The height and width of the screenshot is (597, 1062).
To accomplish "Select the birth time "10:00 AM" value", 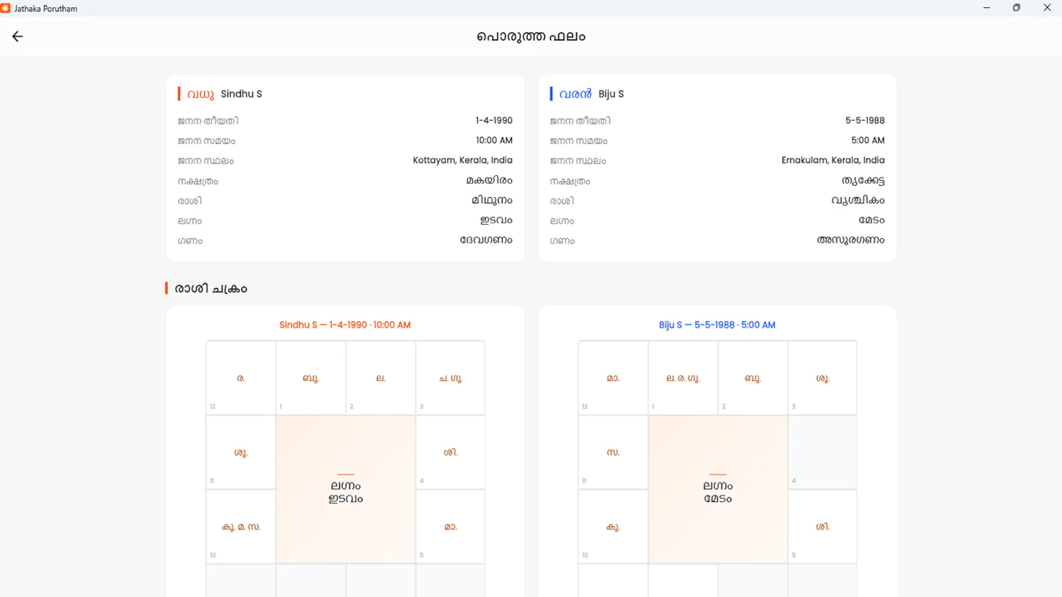I will [494, 141].
